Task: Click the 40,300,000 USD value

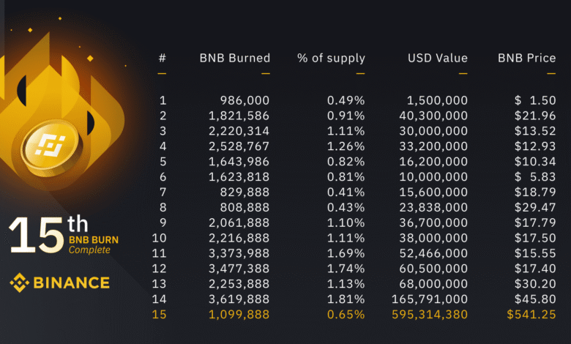Action: click(x=433, y=116)
